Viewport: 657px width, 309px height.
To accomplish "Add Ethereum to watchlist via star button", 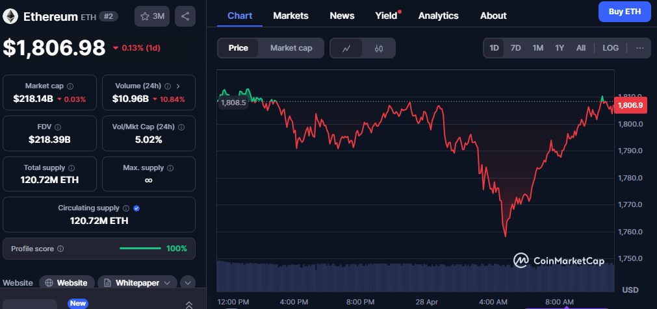I will pos(153,16).
